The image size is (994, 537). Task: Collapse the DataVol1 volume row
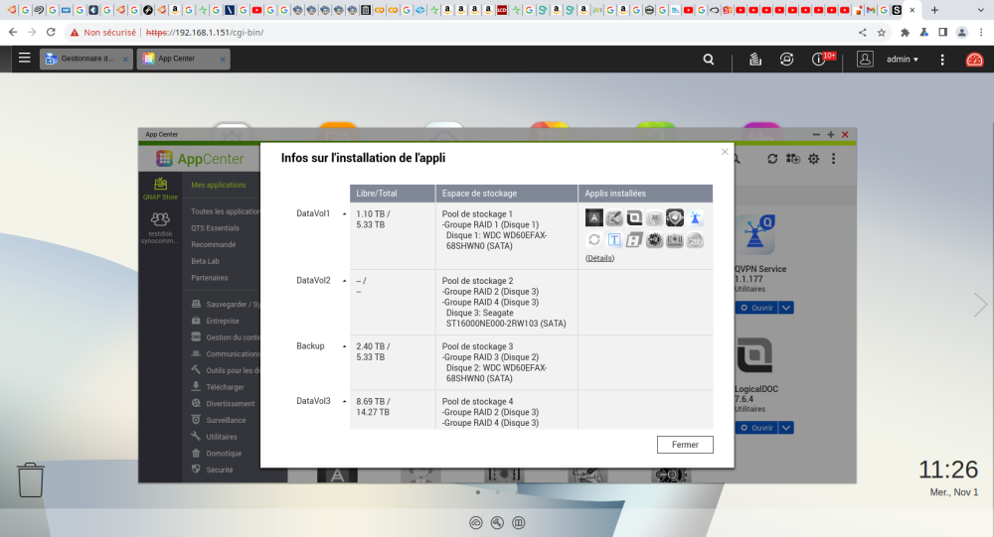344,214
